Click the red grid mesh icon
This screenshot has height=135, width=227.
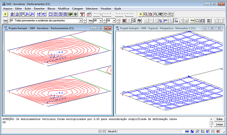[124, 21]
